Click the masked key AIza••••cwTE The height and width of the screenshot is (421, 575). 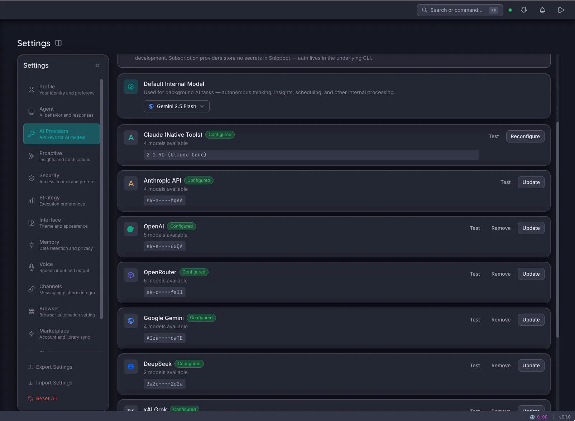(164, 338)
